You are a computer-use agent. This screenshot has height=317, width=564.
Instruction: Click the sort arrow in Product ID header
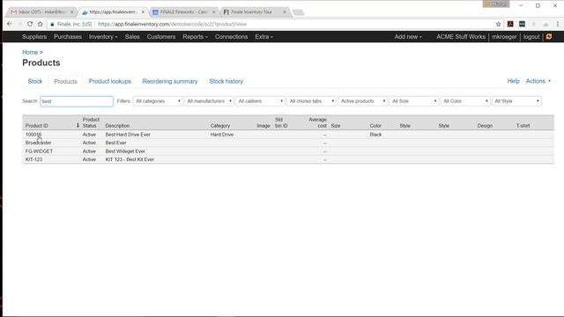(78, 125)
